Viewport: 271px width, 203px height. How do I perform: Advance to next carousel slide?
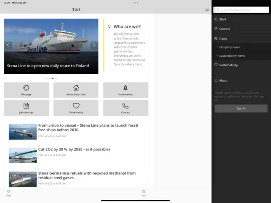94,45
